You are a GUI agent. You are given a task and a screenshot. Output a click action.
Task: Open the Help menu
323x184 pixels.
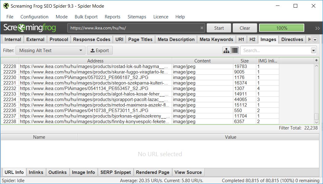pos(180,17)
